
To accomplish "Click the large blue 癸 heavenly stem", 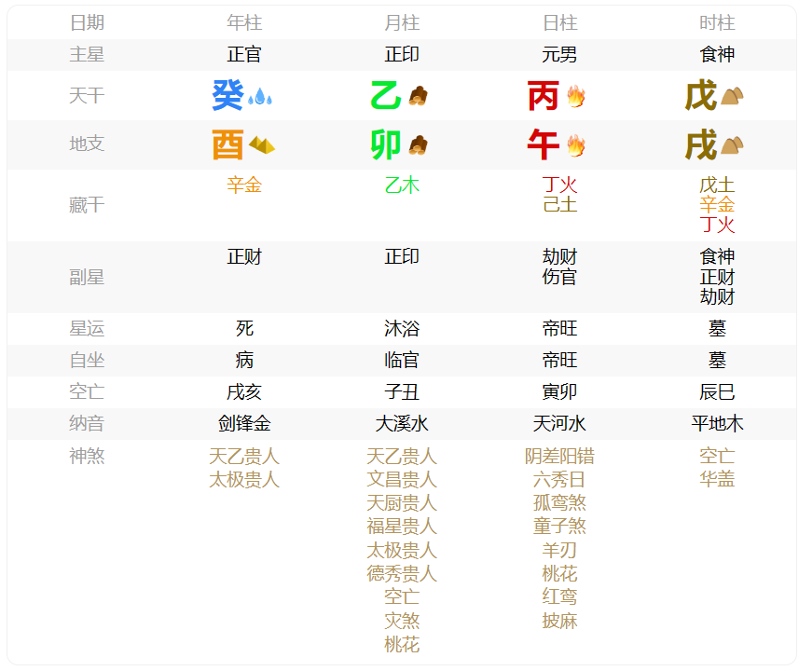I will [x=227, y=96].
